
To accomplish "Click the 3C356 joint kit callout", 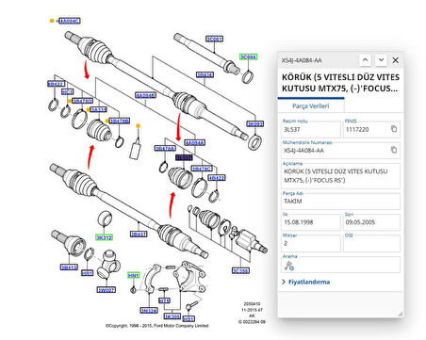I will [240, 270].
